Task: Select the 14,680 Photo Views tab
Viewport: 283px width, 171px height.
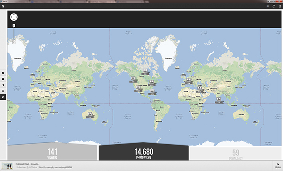Action: coord(143,153)
